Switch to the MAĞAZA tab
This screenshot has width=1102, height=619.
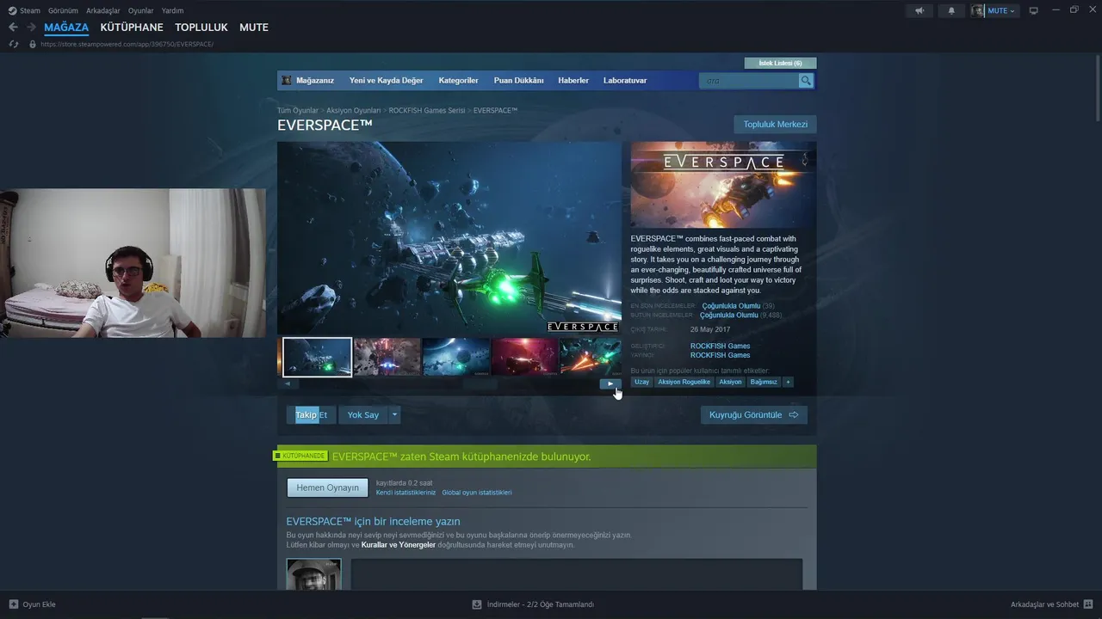(x=66, y=28)
